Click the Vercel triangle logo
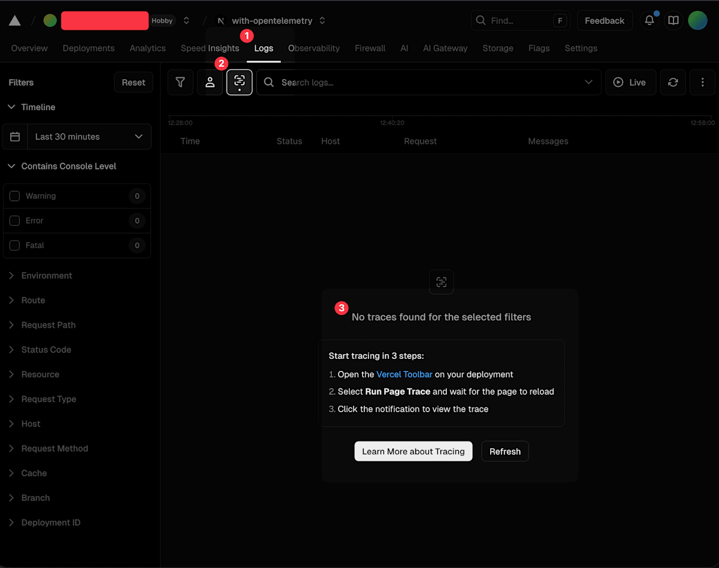The image size is (719, 568). click(x=15, y=20)
